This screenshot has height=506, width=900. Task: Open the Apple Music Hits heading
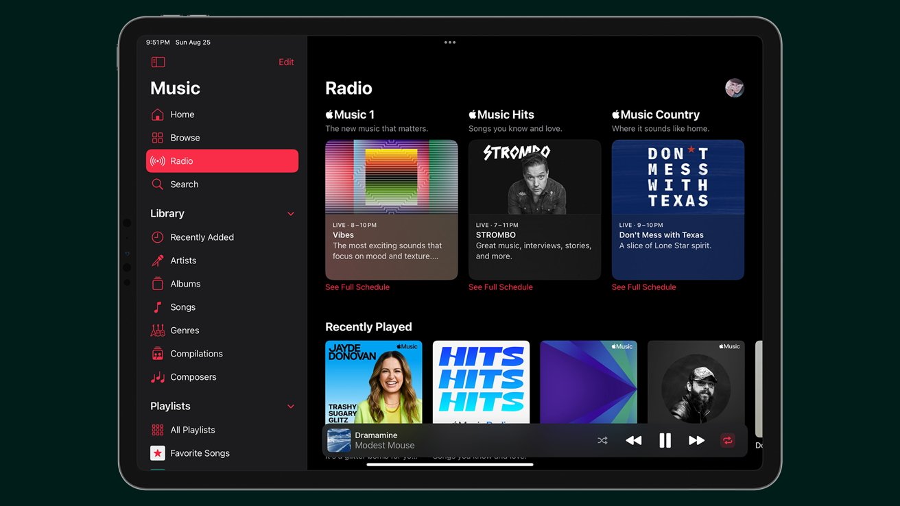[x=501, y=115]
